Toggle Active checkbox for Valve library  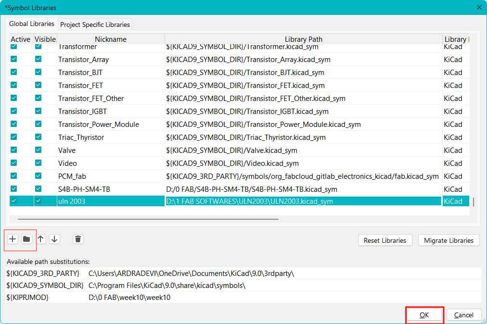click(13, 150)
